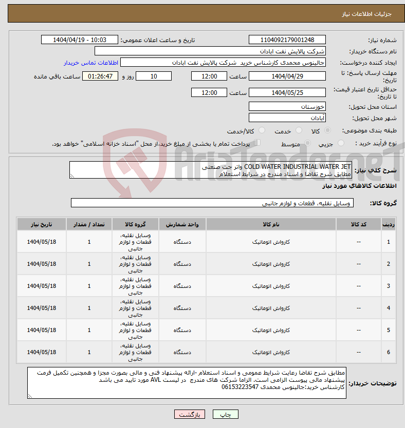Viewport: 405px width, 428px height.
Task: Click the گروه کالا goods group field
Action: pos(212,203)
